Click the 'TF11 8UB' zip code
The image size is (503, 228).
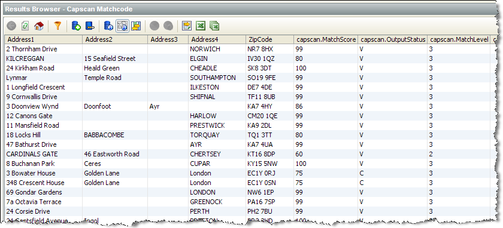coord(269,97)
